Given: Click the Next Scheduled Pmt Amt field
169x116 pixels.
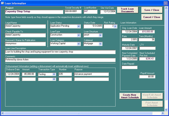Looking at the screenshot, I should (147, 59).
